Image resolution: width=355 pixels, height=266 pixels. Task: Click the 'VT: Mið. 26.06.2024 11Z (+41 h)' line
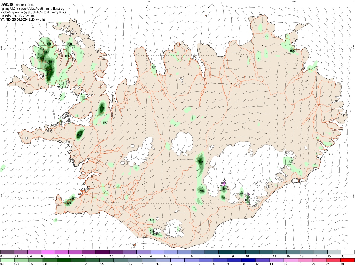point(22,19)
